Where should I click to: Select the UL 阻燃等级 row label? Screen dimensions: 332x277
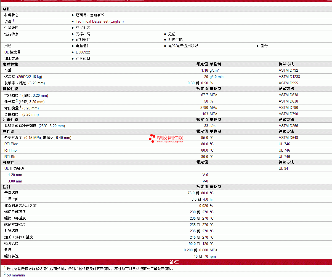tap(14, 169)
